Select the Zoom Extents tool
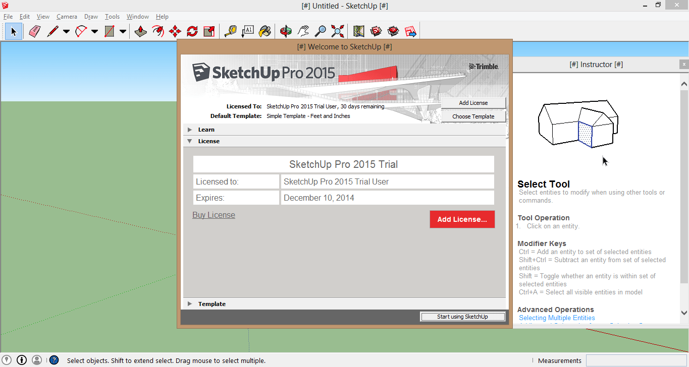 point(338,31)
